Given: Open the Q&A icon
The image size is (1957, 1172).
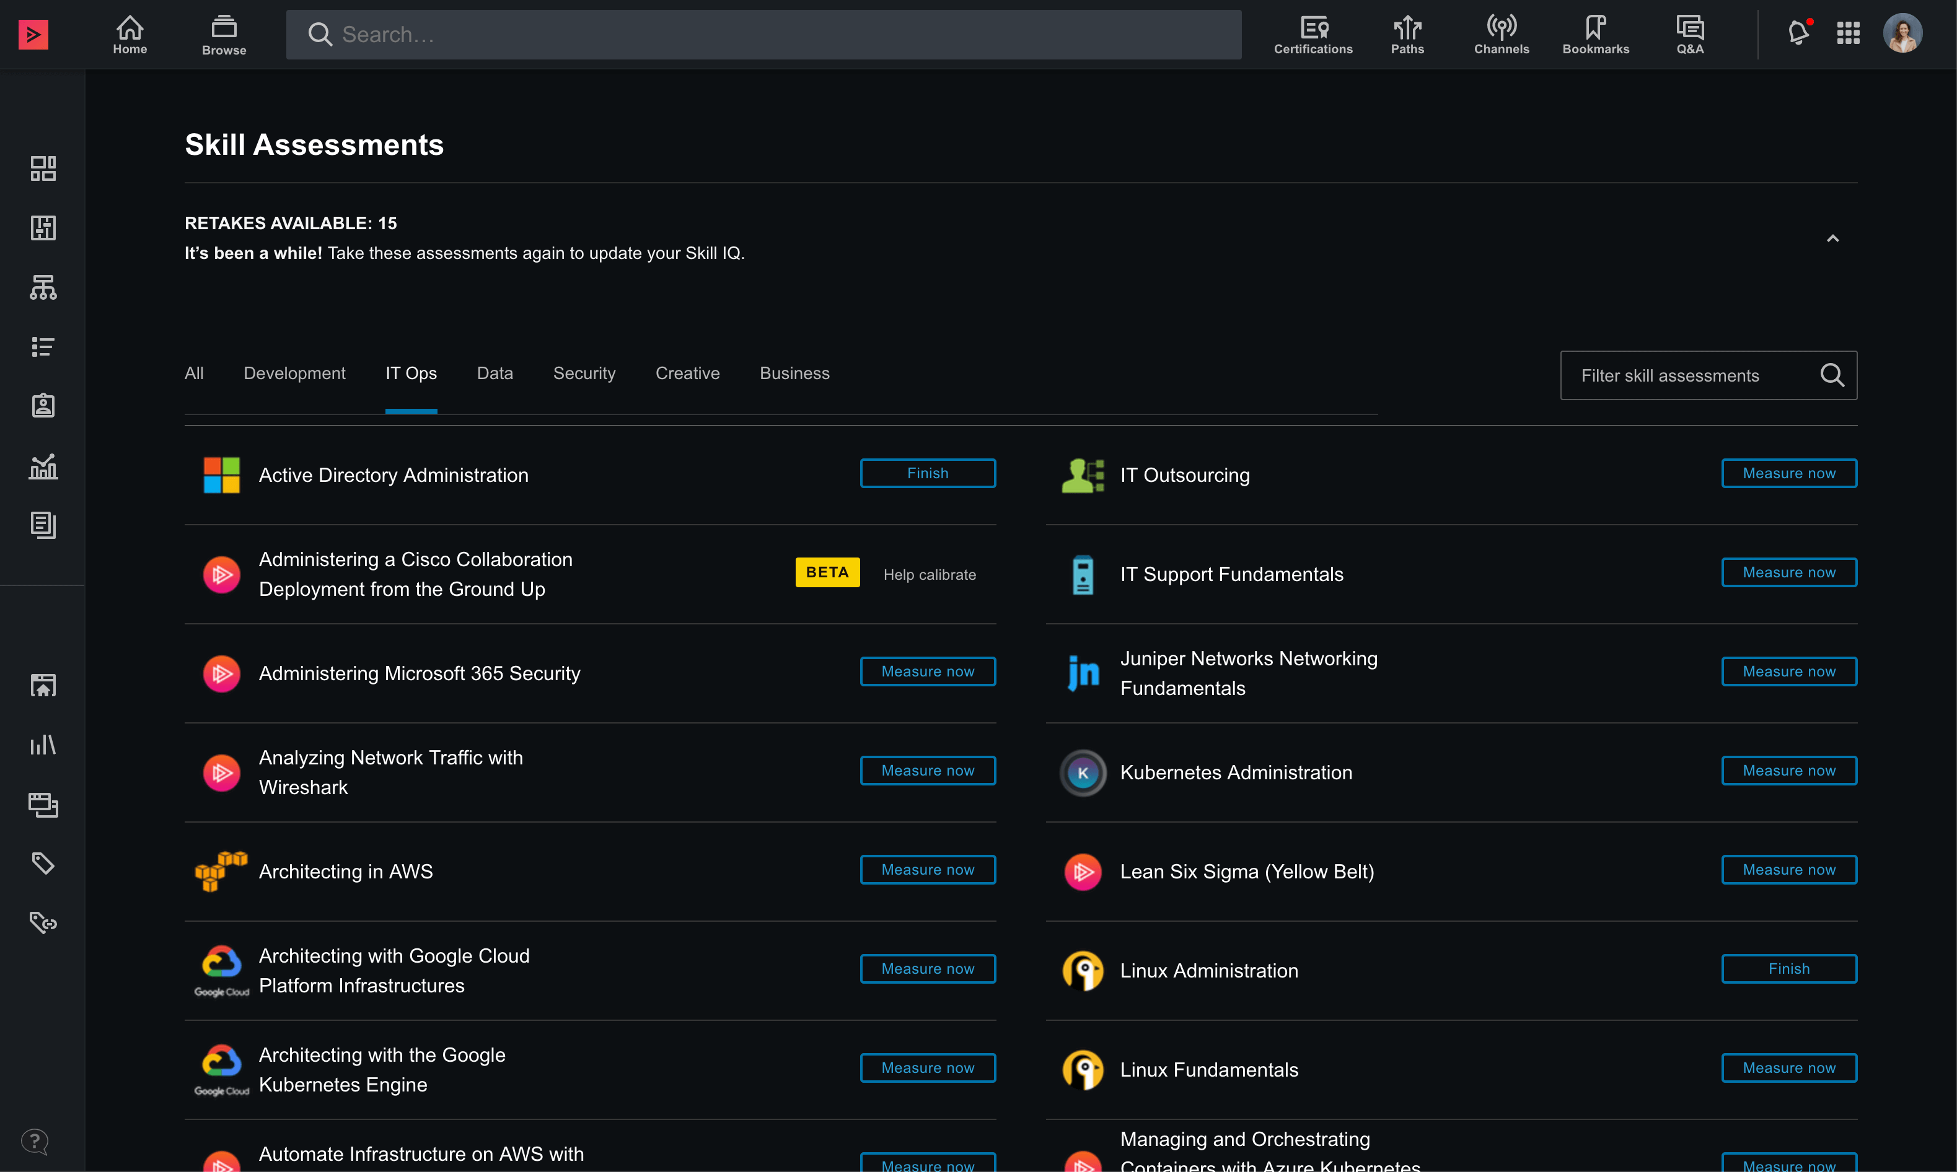Looking at the screenshot, I should (1689, 35).
